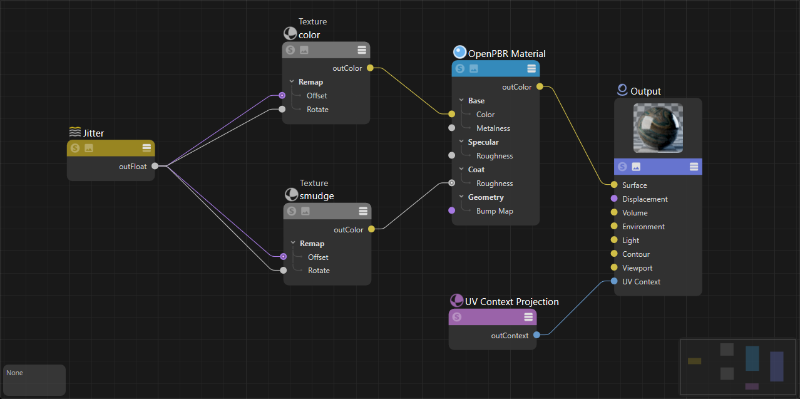Open hamburger menu on UV Context Projection node

pyautogui.click(x=528, y=317)
